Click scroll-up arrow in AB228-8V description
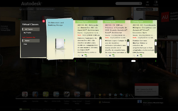The height and width of the screenshot is (111, 178). point(100,38)
